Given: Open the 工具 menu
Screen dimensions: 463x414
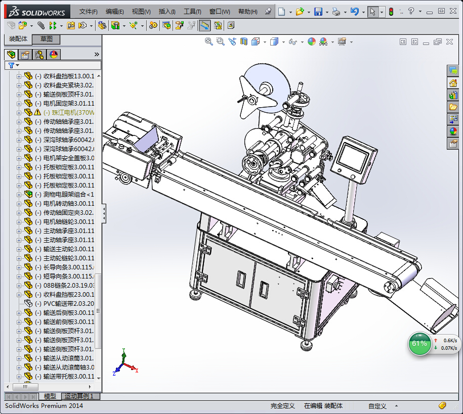Looking at the screenshot, I should tap(192, 12).
